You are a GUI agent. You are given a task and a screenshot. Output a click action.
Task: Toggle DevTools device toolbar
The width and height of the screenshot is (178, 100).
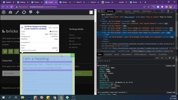tap(102, 11)
